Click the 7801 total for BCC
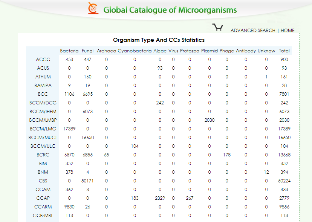The image size is (312, 222). point(284,94)
